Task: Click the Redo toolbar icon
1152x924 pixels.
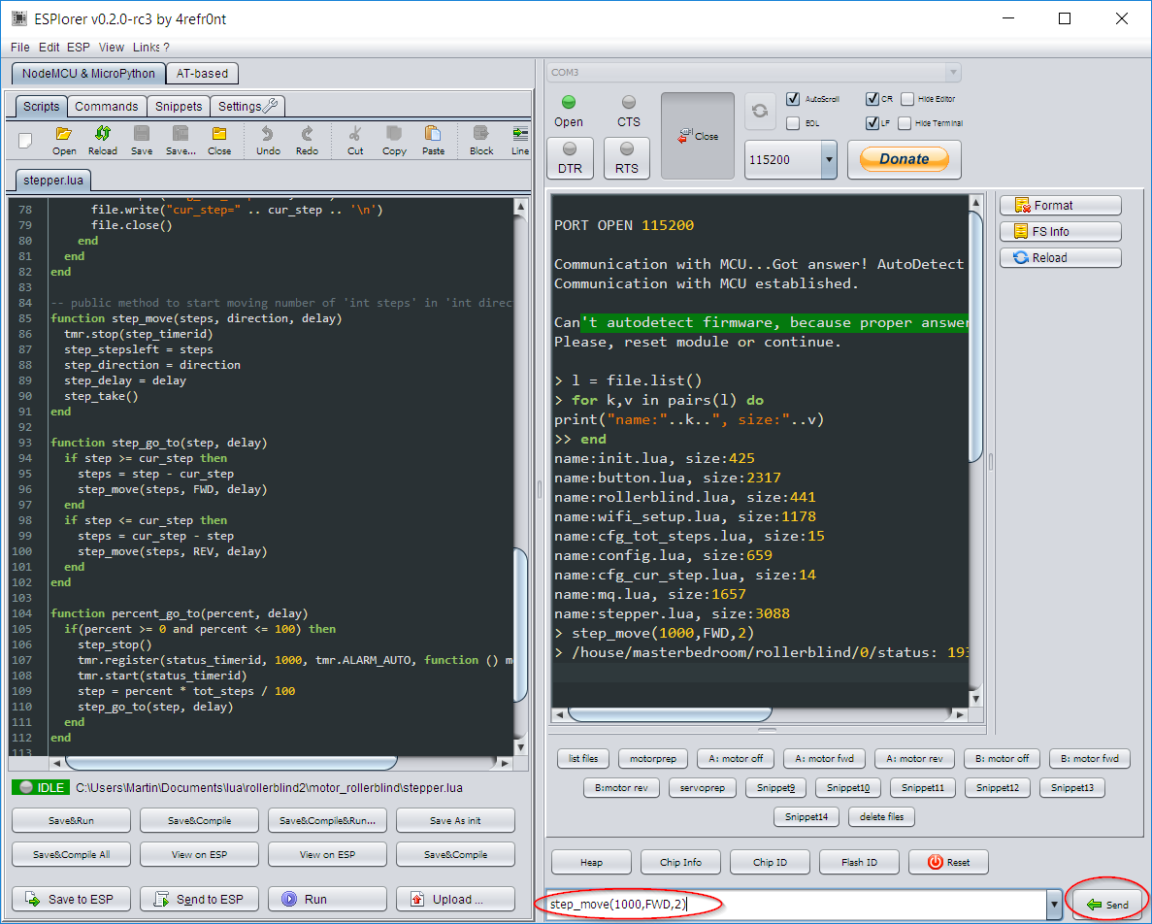Action: [x=307, y=139]
